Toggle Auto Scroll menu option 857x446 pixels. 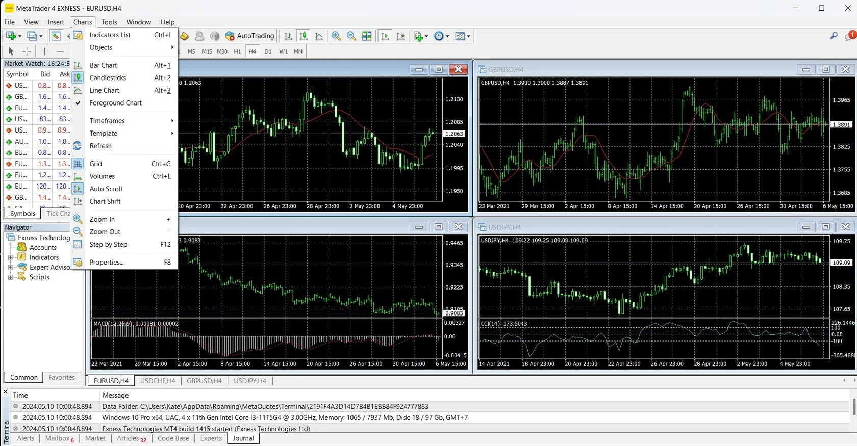tap(124, 189)
